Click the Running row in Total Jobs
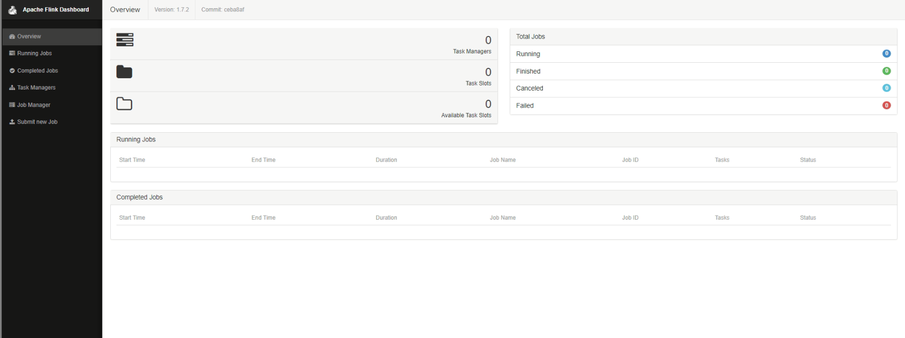The image size is (905, 338). tap(703, 54)
